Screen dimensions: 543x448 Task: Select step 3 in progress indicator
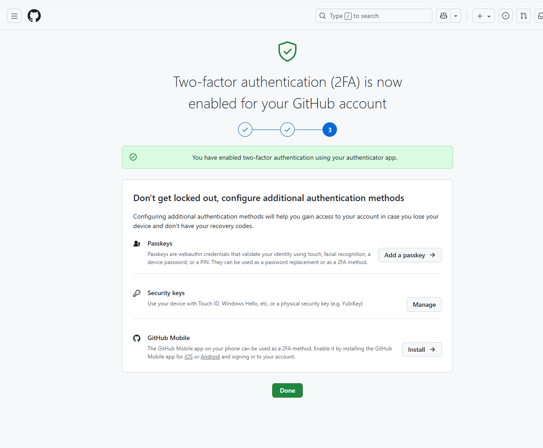[330, 130]
